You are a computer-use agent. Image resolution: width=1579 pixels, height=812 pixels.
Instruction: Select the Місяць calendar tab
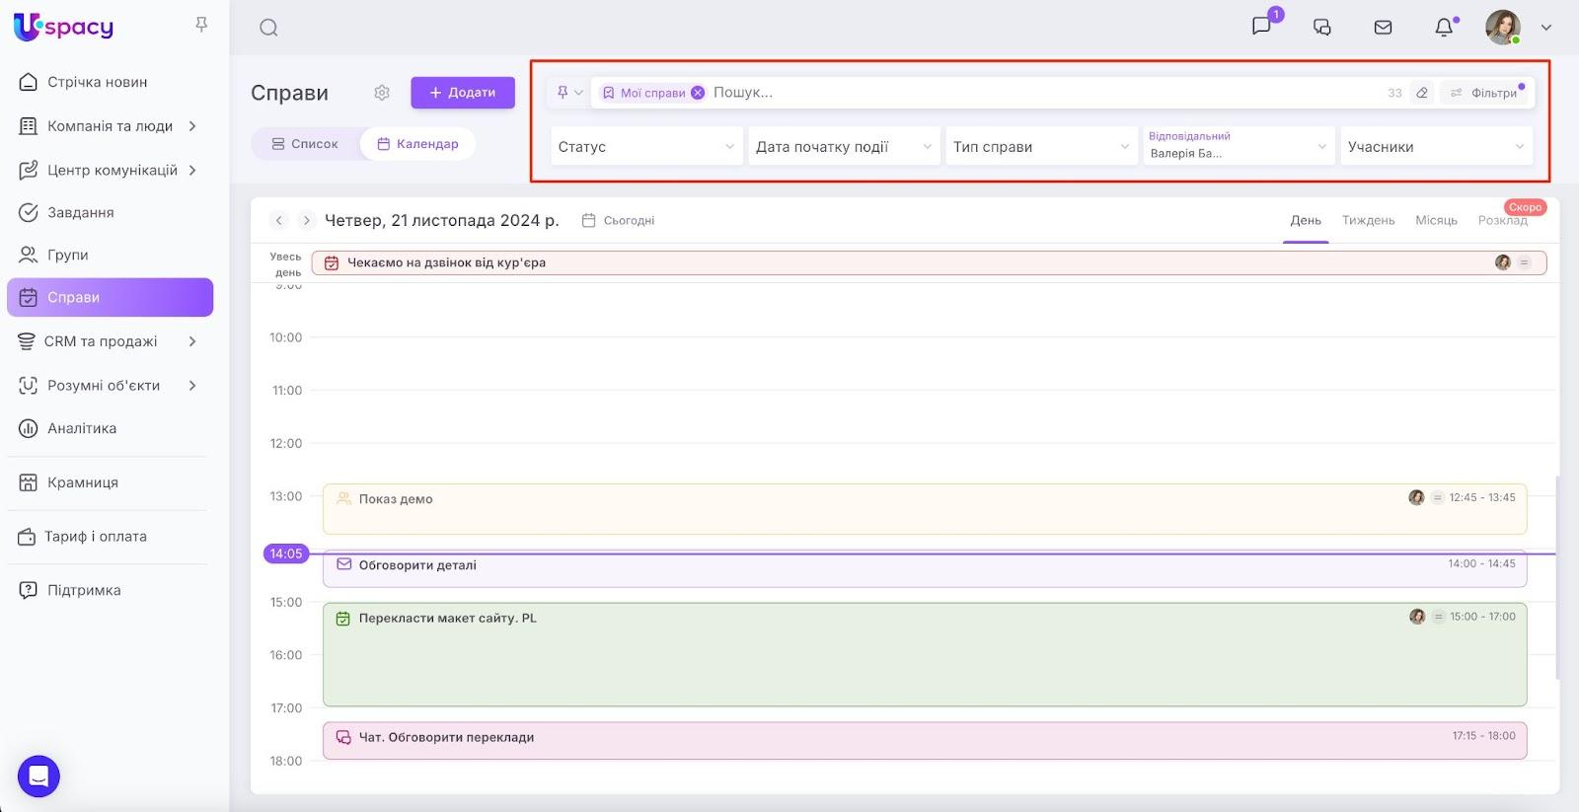[1436, 220]
